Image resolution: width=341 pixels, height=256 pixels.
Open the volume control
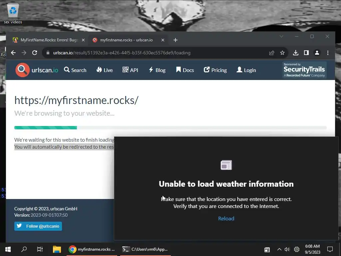[x=287, y=249]
